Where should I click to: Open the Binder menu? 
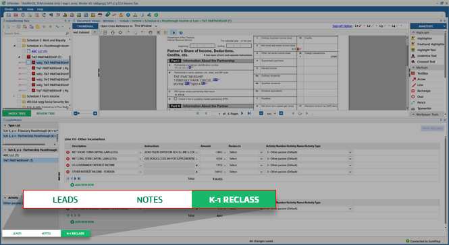pyautogui.click(x=9, y=9)
